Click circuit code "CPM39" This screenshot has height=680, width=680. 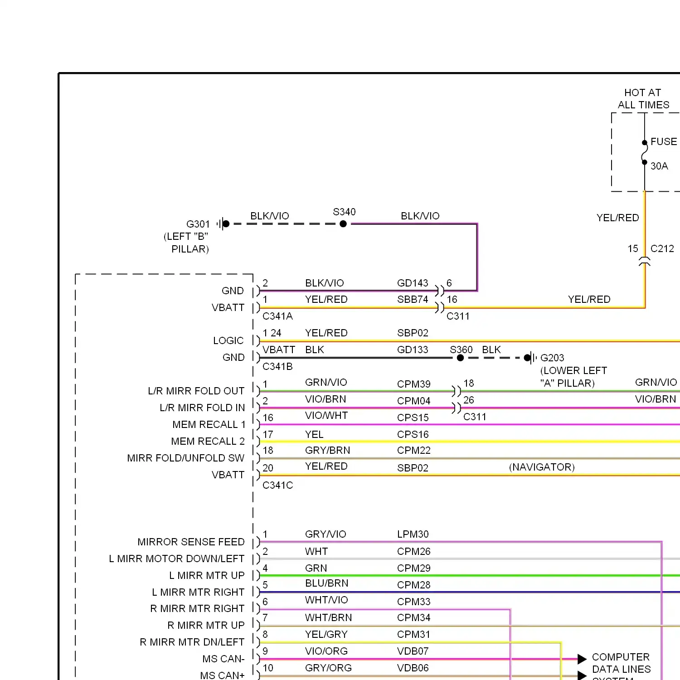413,384
